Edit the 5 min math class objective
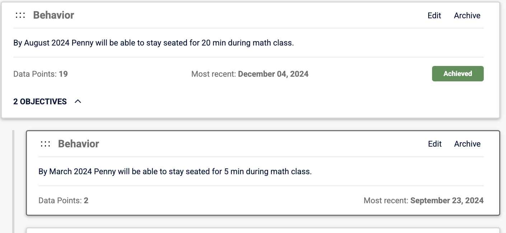506x233 pixels. [435, 144]
